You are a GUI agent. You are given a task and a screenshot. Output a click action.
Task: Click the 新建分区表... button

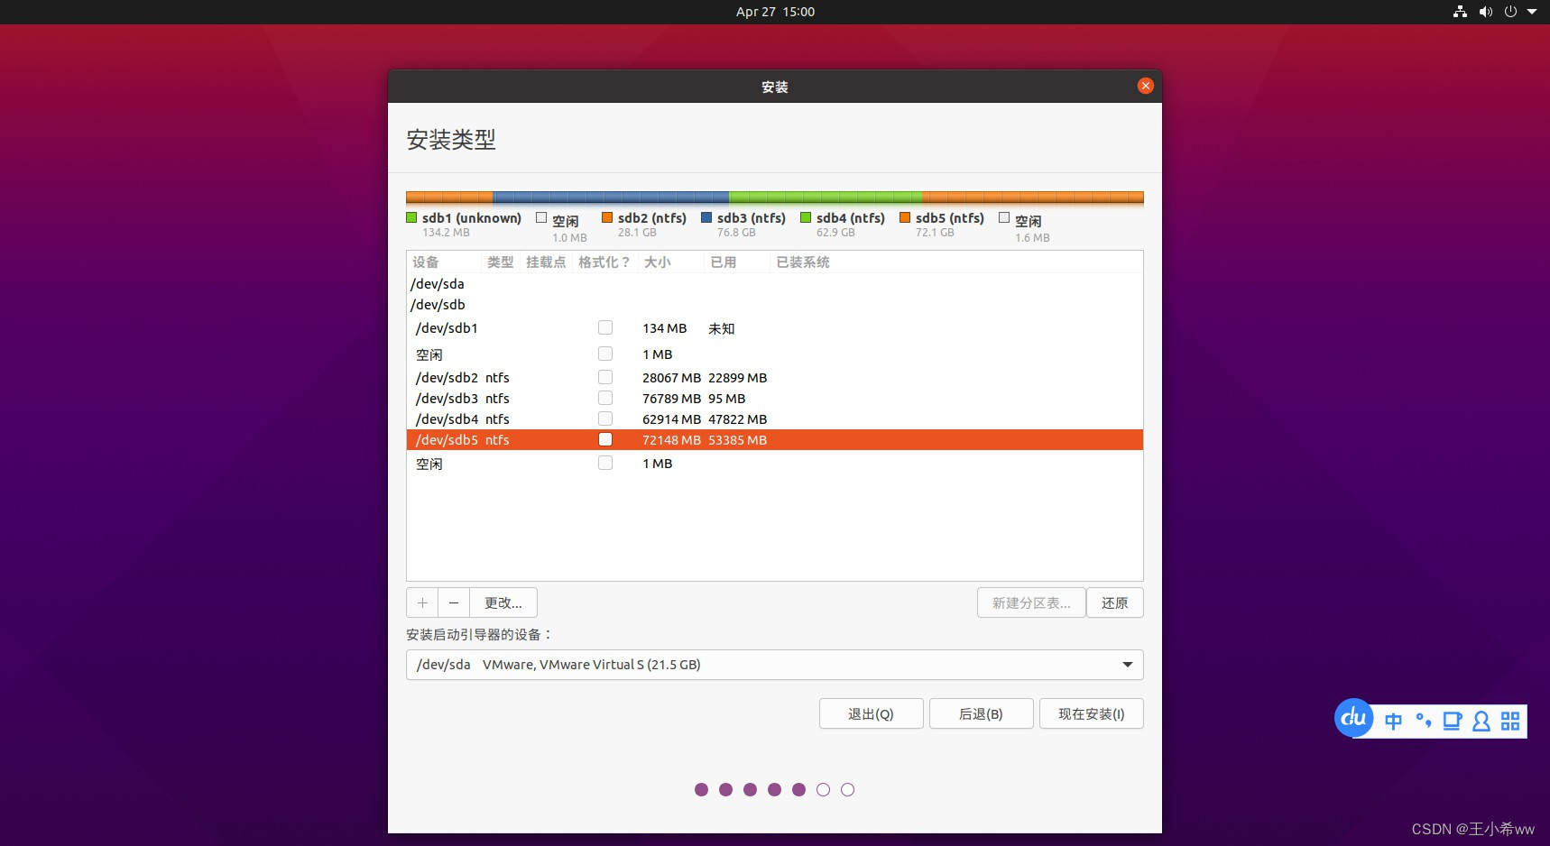pos(1031,602)
